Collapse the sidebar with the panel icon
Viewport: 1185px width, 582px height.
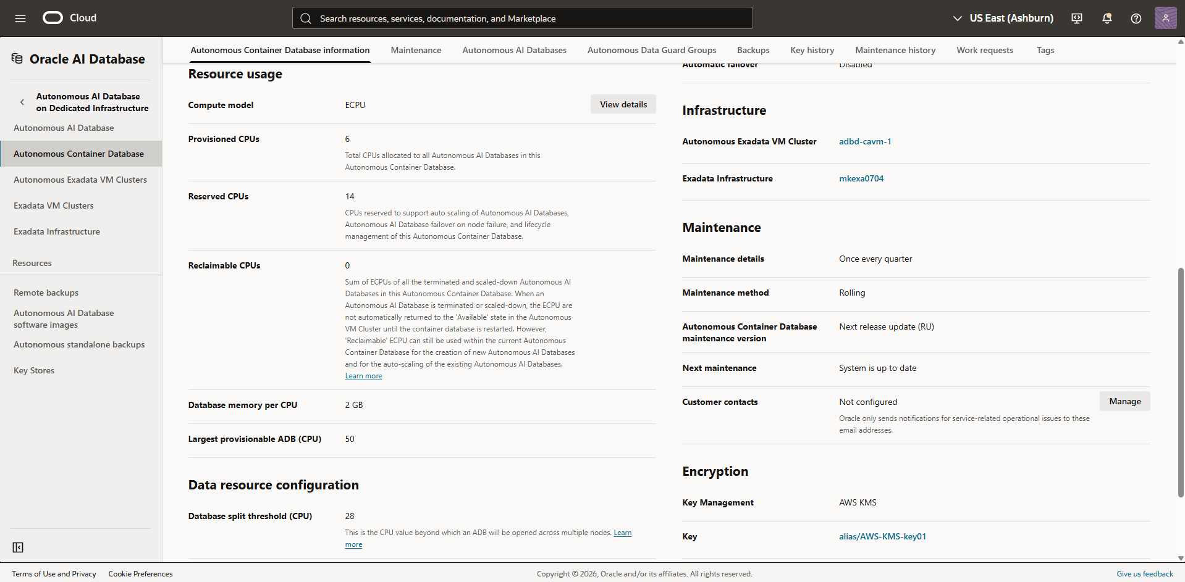point(18,547)
